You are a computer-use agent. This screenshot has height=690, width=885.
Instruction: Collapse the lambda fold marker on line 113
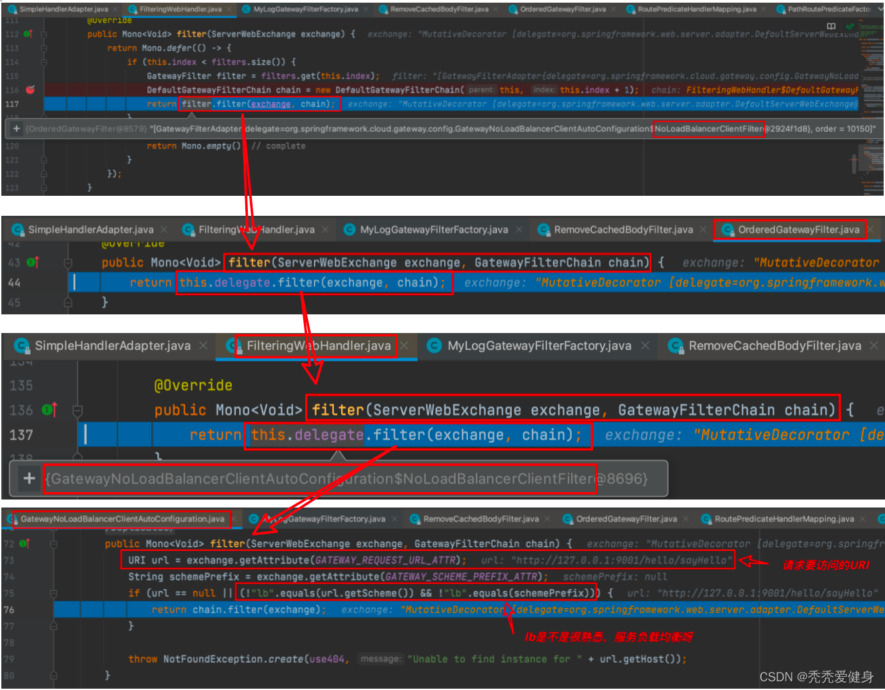[44, 48]
